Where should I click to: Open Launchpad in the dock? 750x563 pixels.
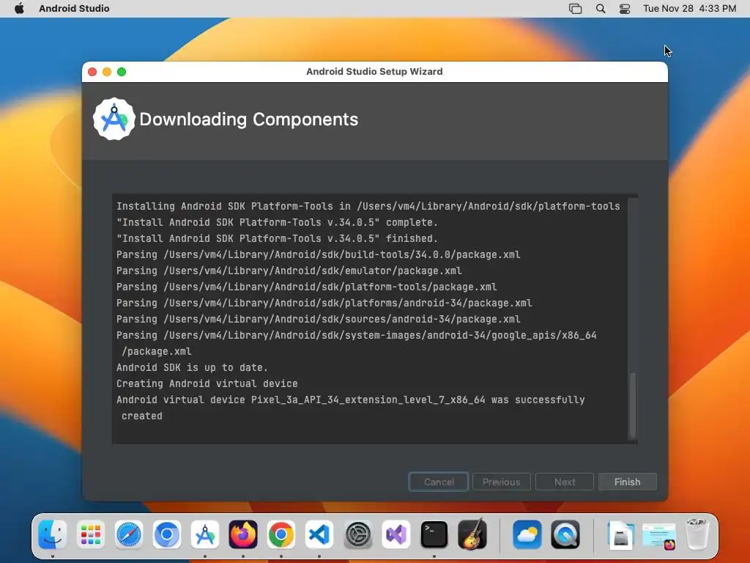[x=90, y=534]
